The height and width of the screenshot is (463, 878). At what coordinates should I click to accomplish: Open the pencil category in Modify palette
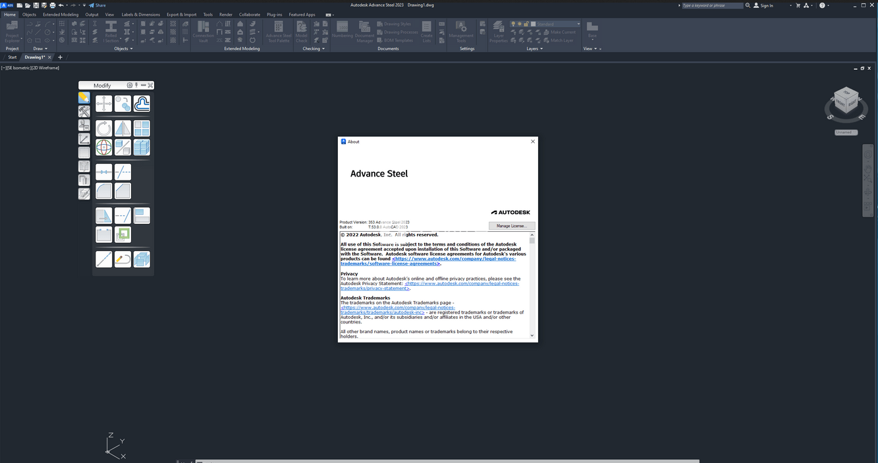pyautogui.click(x=84, y=97)
